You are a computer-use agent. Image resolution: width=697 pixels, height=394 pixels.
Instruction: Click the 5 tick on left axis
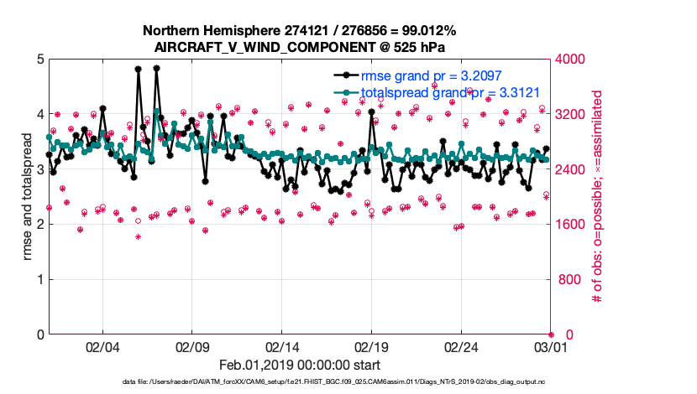pos(39,60)
